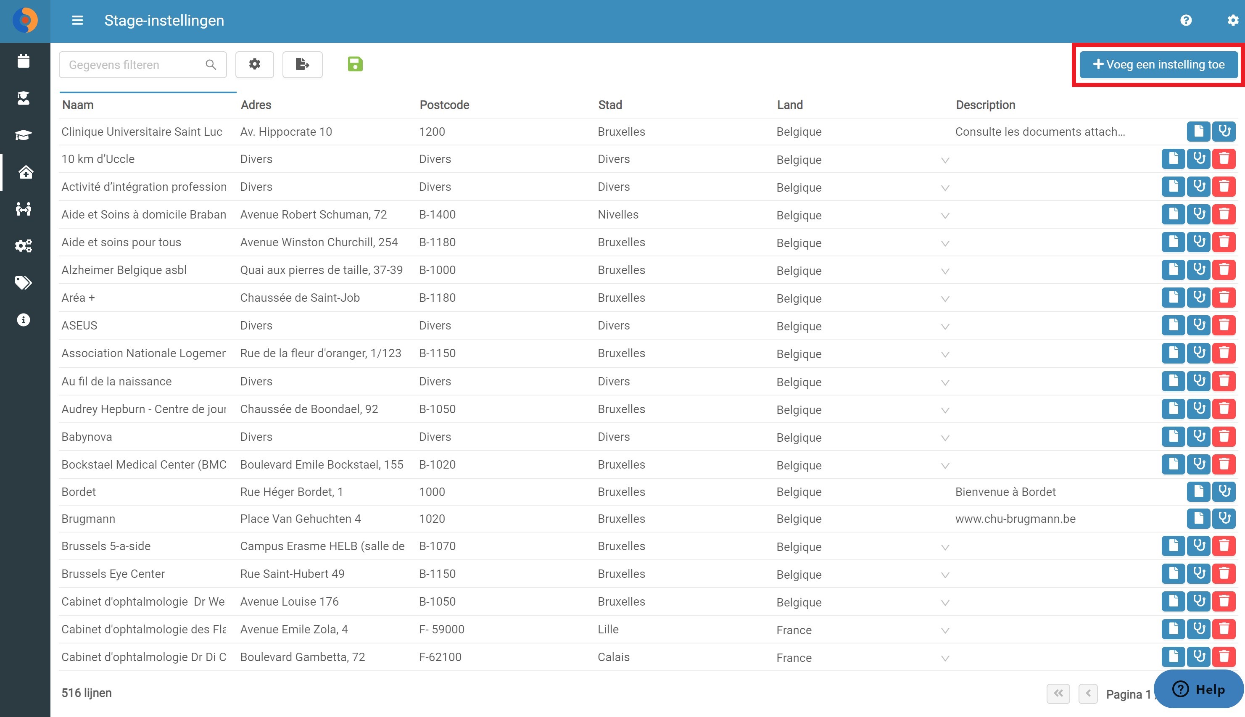1245x717 pixels.
Task: Open the info icon in sidebar
Action: [x=24, y=320]
